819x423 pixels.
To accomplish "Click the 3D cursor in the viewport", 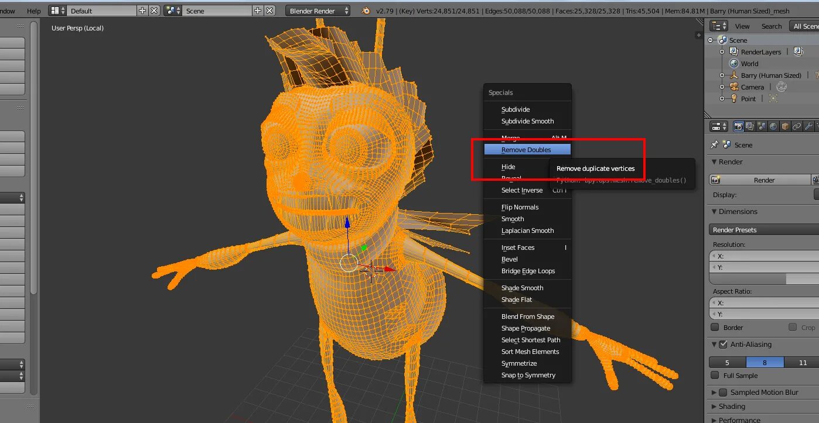I will [x=371, y=270].
